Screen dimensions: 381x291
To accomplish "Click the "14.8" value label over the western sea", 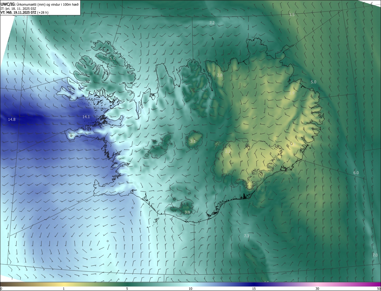I will tap(12, 119).
